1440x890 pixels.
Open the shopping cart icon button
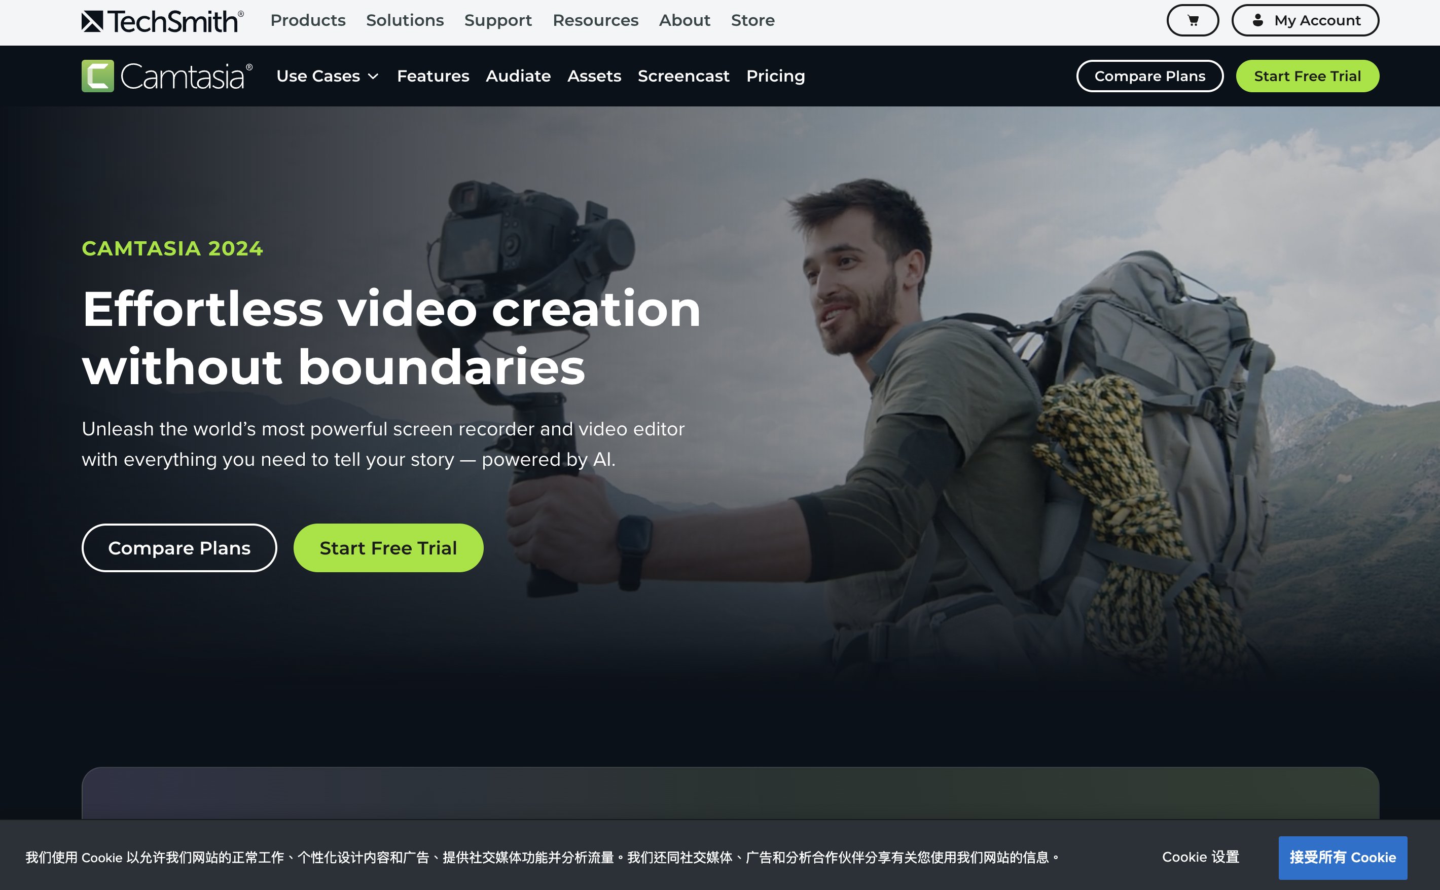[x=1192, y=21]
